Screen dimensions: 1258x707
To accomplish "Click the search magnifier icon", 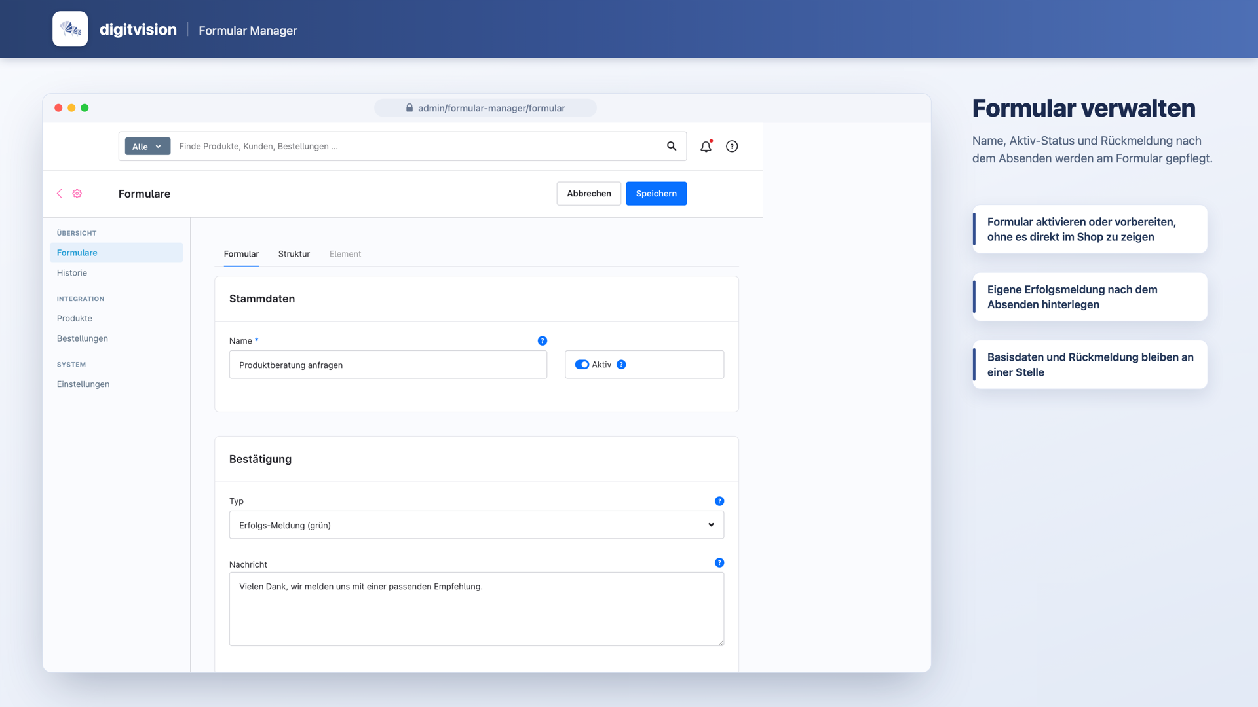I will tap(672, 146).
